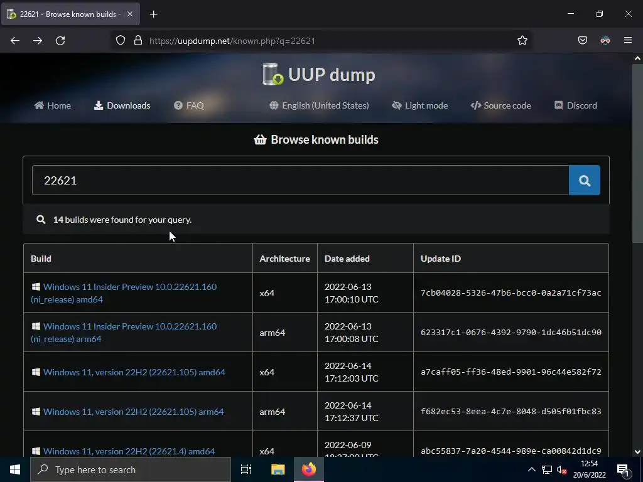Go to the Home menu item

click(53, 105)
